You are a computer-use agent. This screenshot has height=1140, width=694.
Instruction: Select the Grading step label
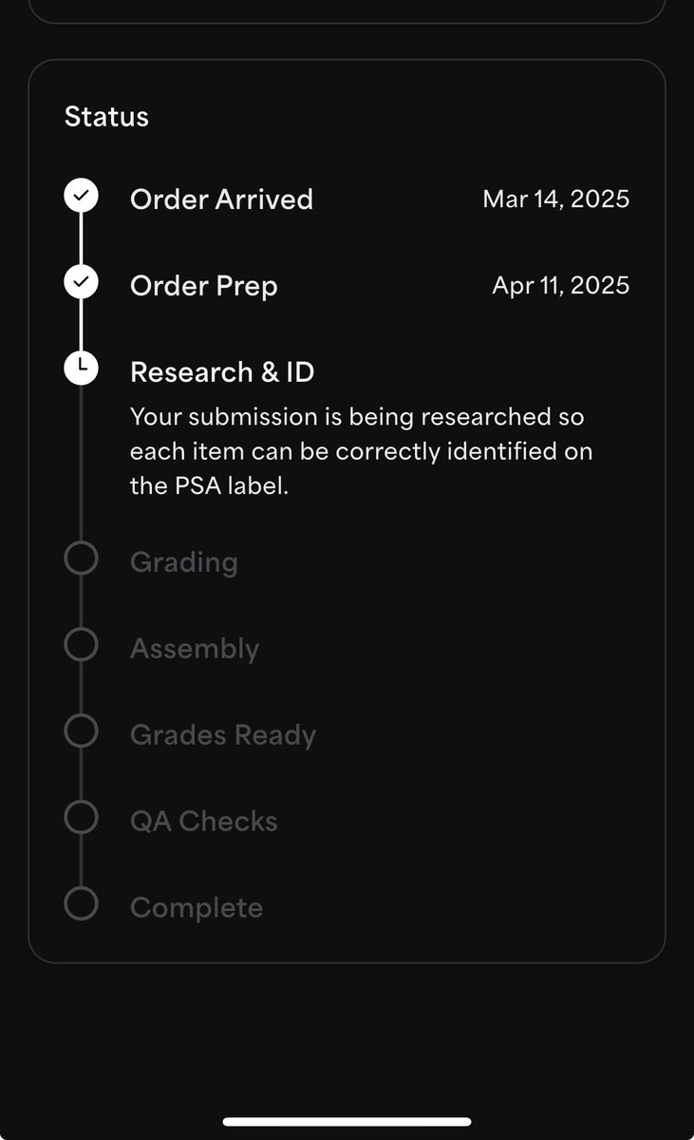pos(184,562)
